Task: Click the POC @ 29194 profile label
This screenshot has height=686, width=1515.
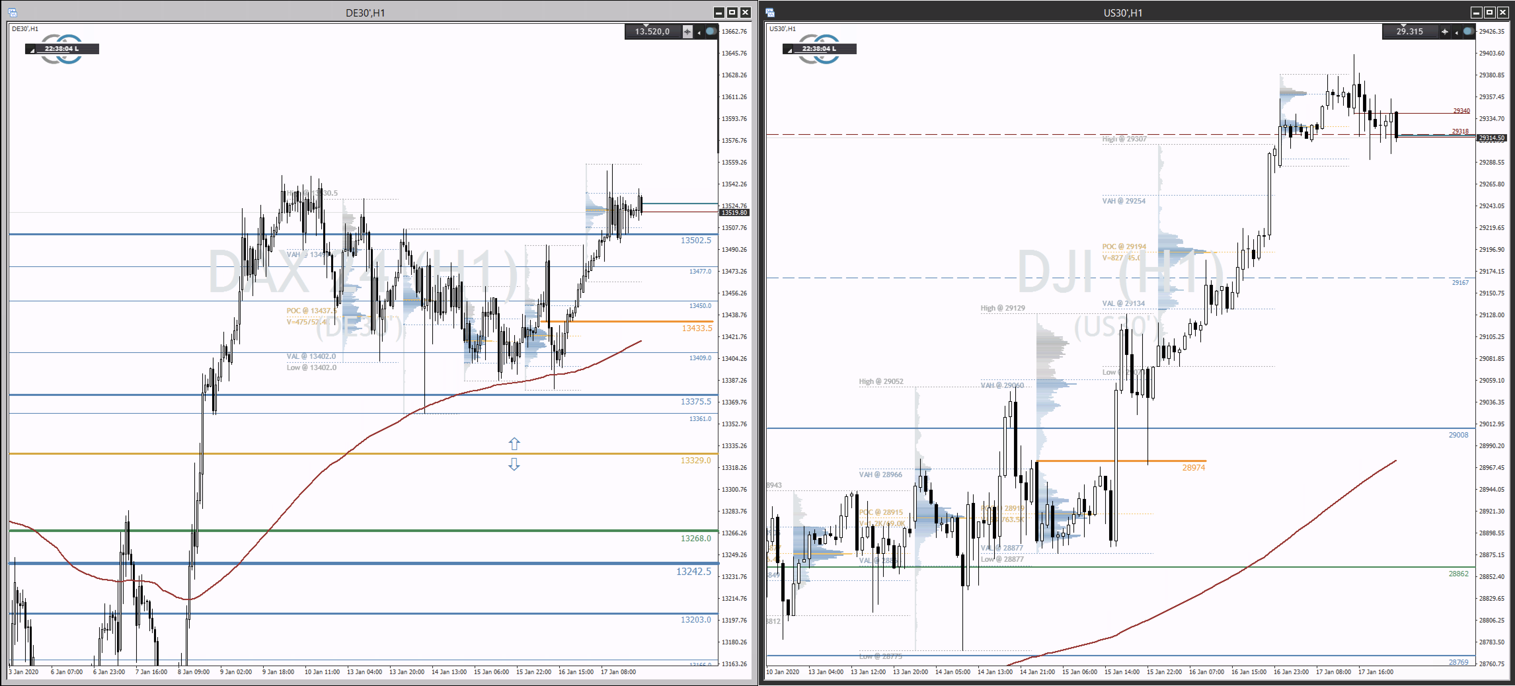Action: 1124,247
